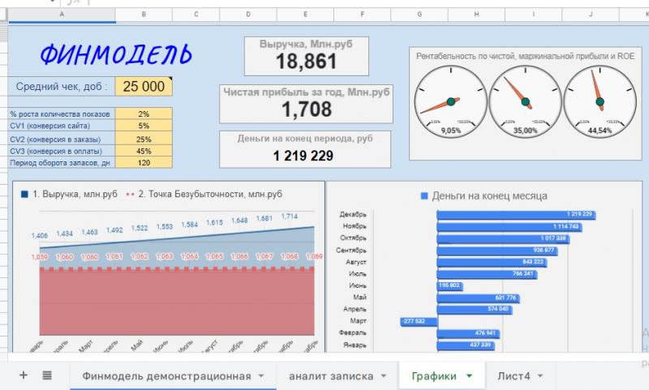Select column B header
This screenshot has height=390, width=649.
(144, 15)
